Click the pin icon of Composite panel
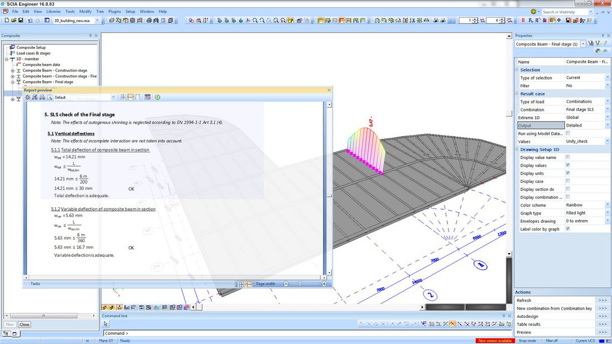 90,36
